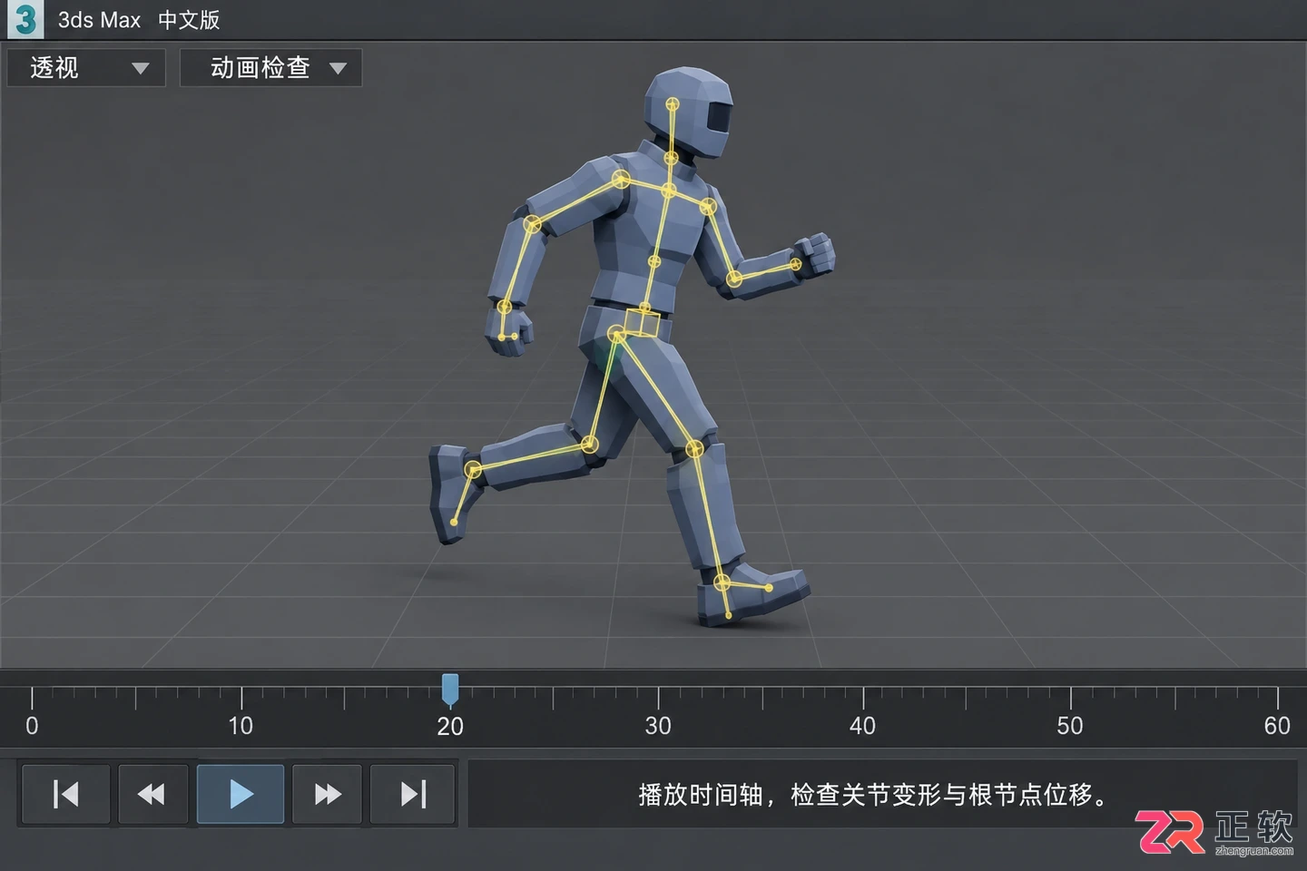Select the pelvis root node box

[x=644, y=323]
